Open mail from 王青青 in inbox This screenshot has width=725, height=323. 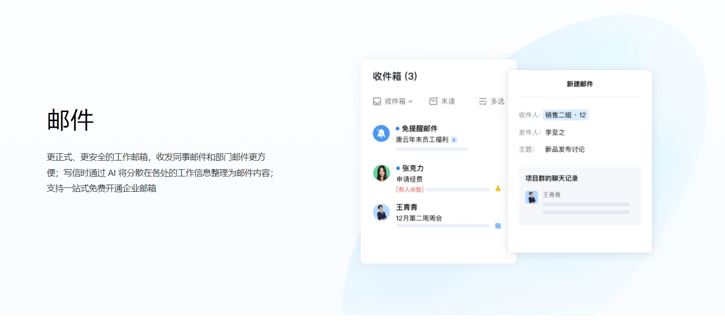click(x=407, y=207)
